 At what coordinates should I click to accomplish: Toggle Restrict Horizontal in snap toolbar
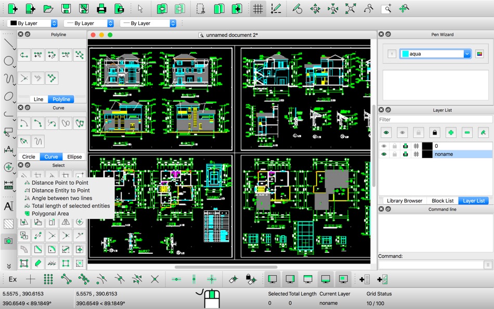coord(176,279)
